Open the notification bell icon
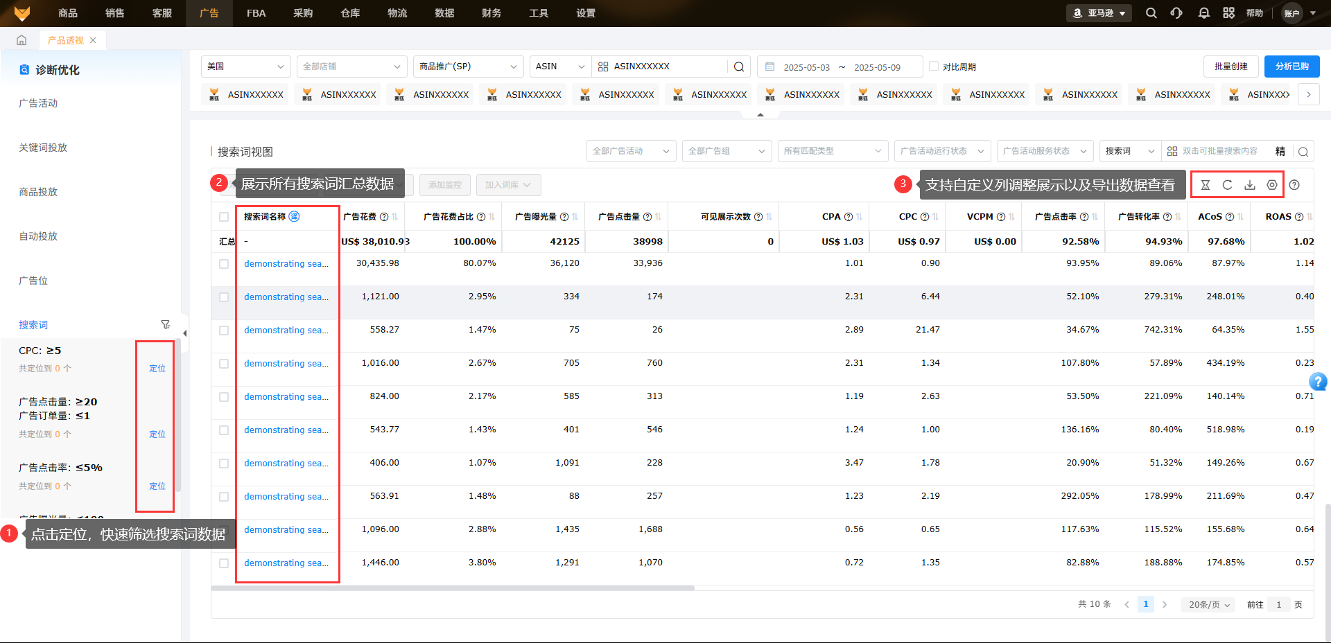Image resolution: width=1331 pixels, height=643 pixels. pos(1204,13)
